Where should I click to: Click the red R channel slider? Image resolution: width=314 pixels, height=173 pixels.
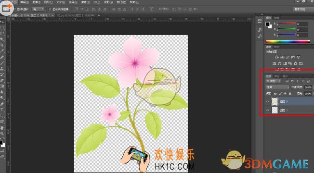click(x=287, y=24)
